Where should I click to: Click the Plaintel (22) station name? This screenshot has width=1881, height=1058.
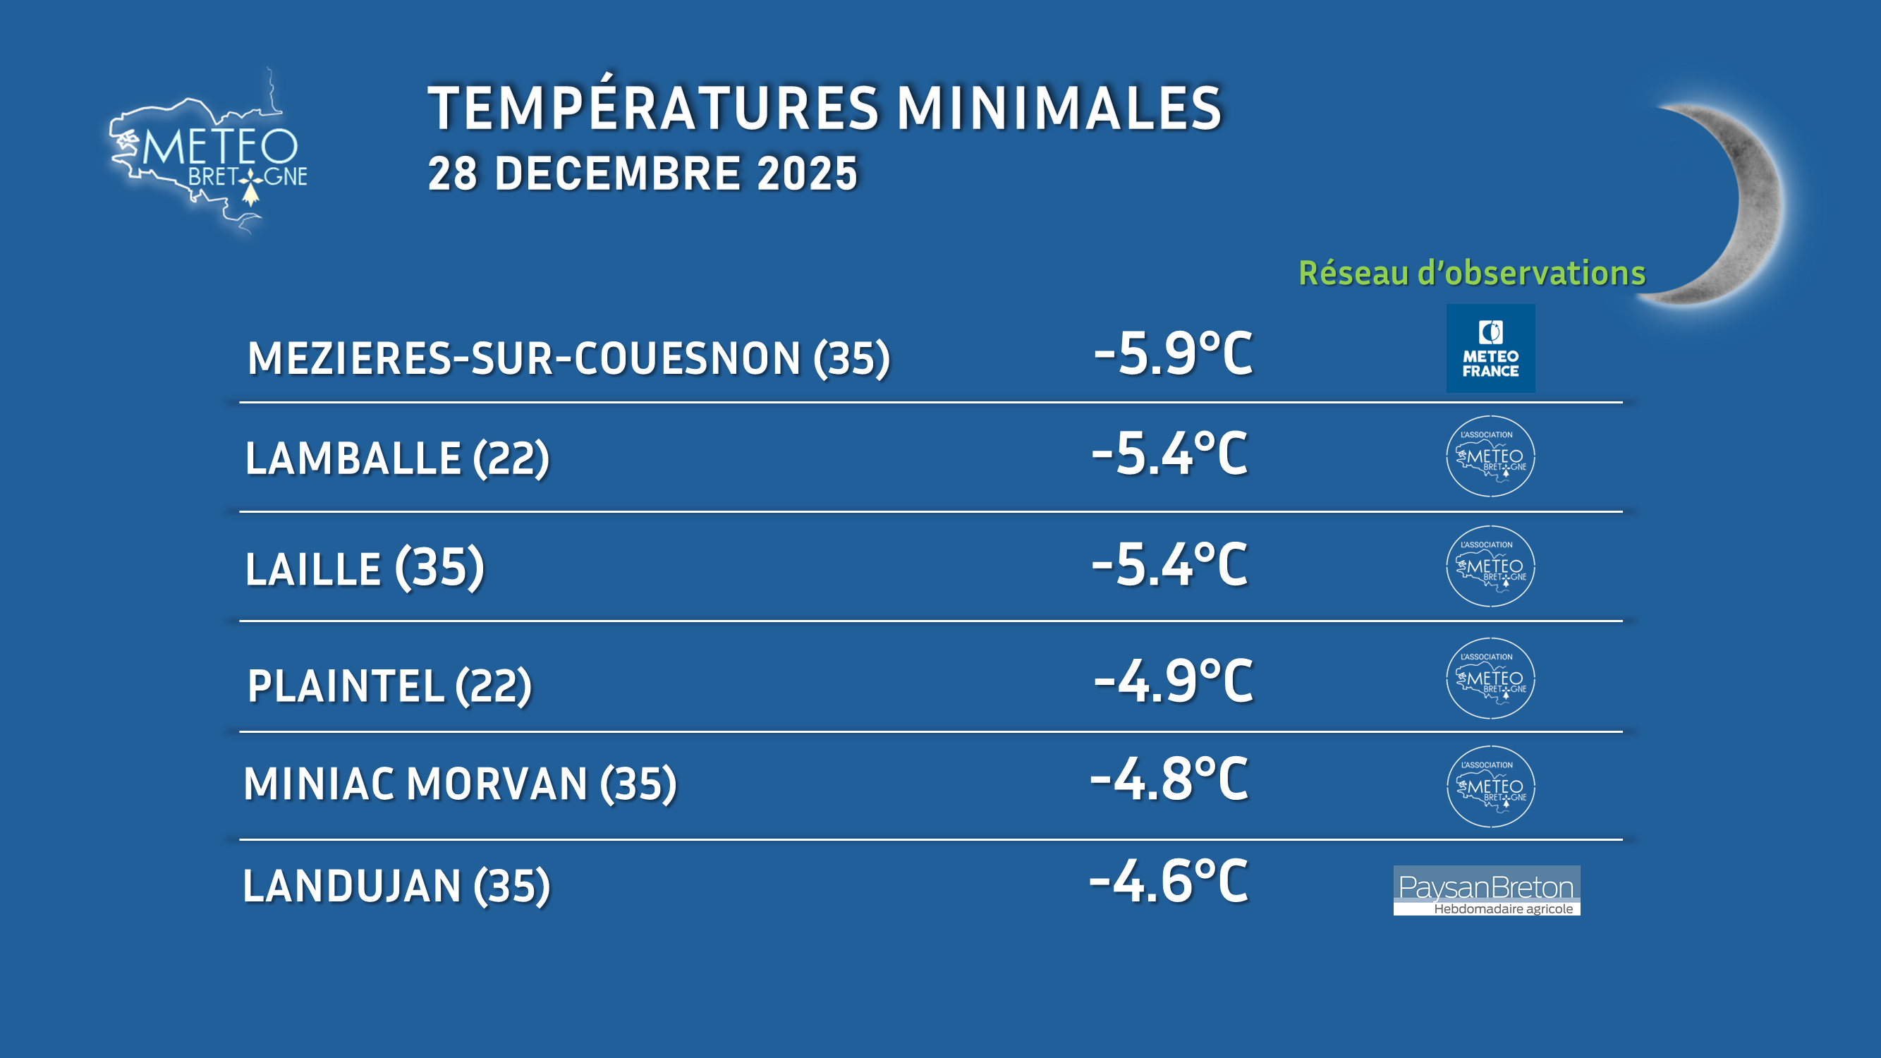coord(389,686)
